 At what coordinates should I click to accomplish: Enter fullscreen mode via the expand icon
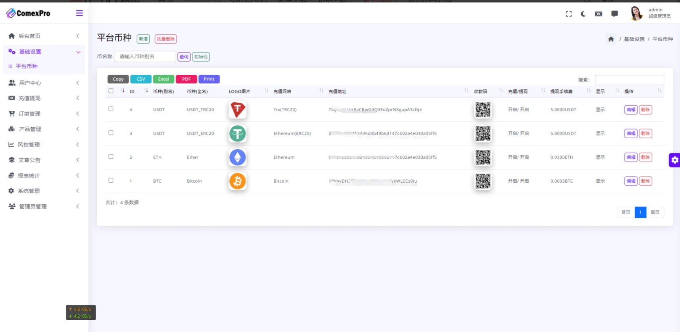pyautogui.click(x=569, y=14)
